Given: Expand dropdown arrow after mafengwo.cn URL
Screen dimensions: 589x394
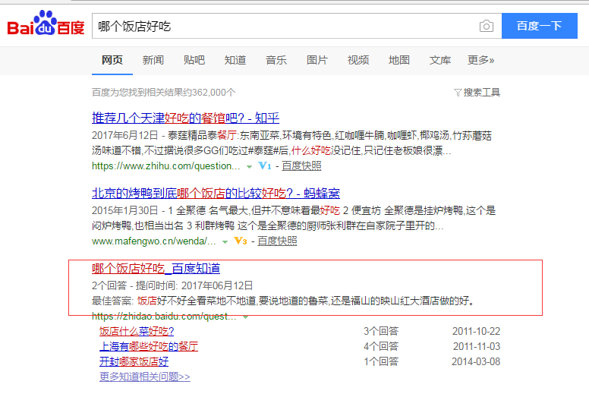Looking at the screenshot, I should point(225,241).
